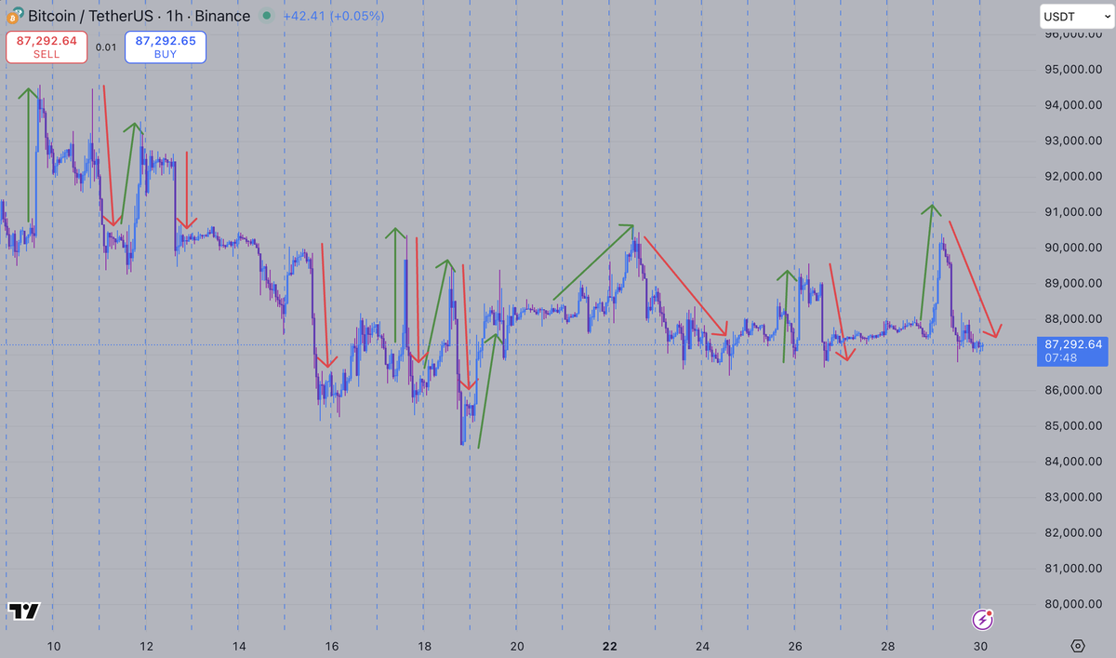Click the 94,000.00 price axis label
Screen dimensions: 1116x658
(1074, 105)
